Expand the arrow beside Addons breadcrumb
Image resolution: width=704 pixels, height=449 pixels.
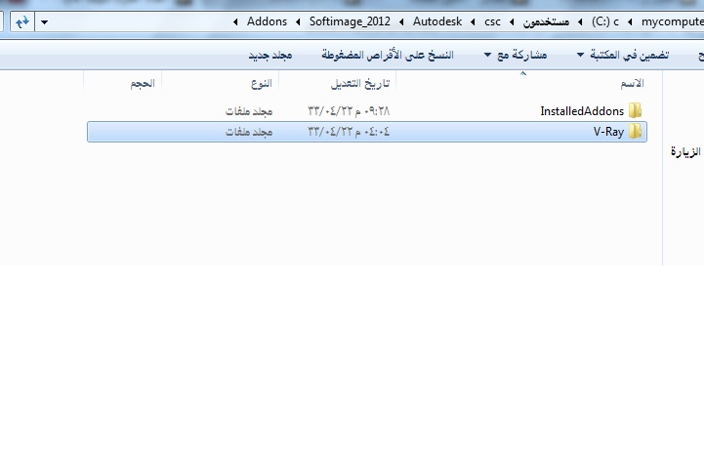(x=235, y=21)
